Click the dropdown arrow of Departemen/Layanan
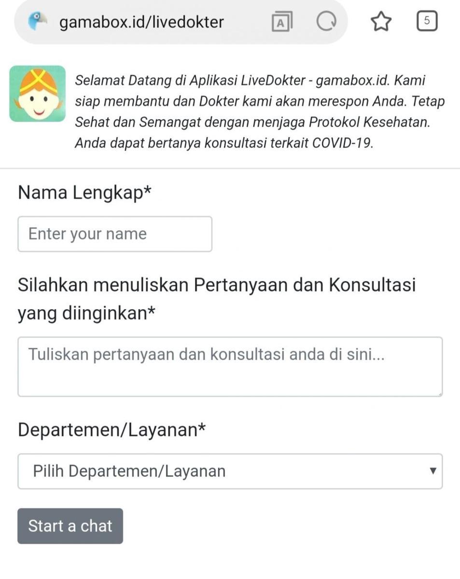Image resolution: width=460 pixels, height=579 pixels. click(x=433, y=470)
